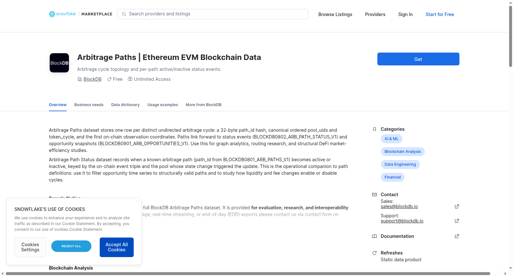Click the price tag icon next to Free
This screenshot has height=276, width=513.
(x=109, y=79)
